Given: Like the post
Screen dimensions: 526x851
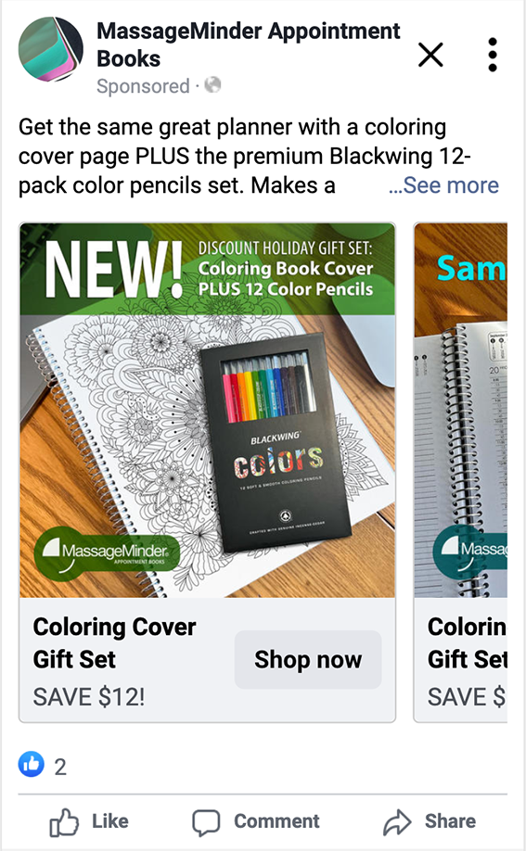Looking at the screenshot, I should pyautogui.click(x=89, y=821).
